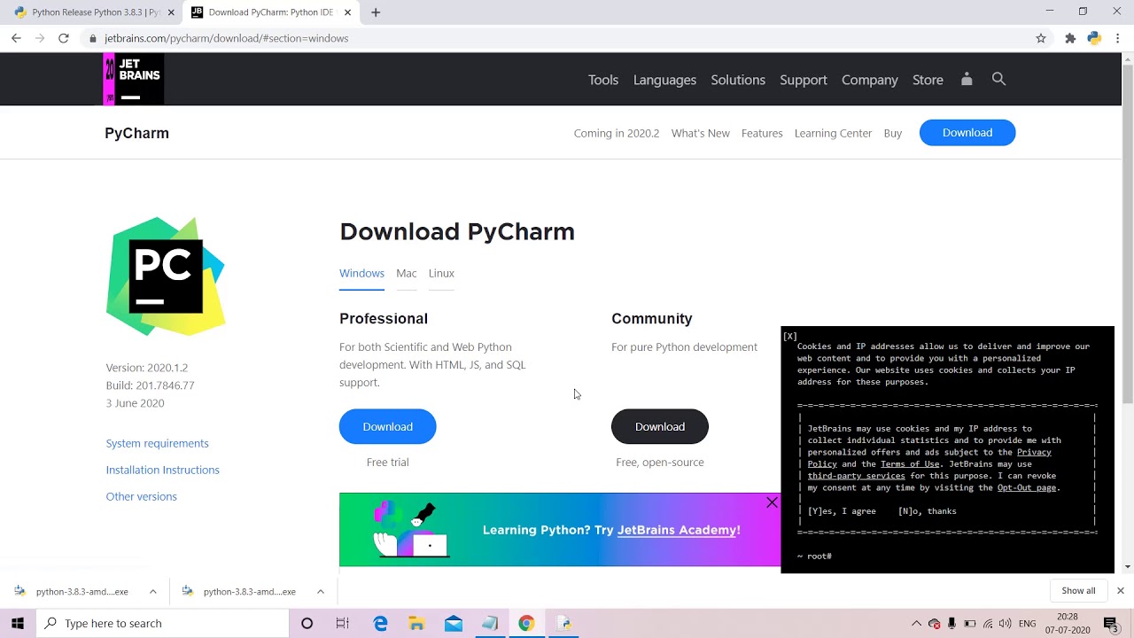The image size is (1134, 638).
Task: Open the Support menu
Action: pyautogui.click(x=804, y=80)
